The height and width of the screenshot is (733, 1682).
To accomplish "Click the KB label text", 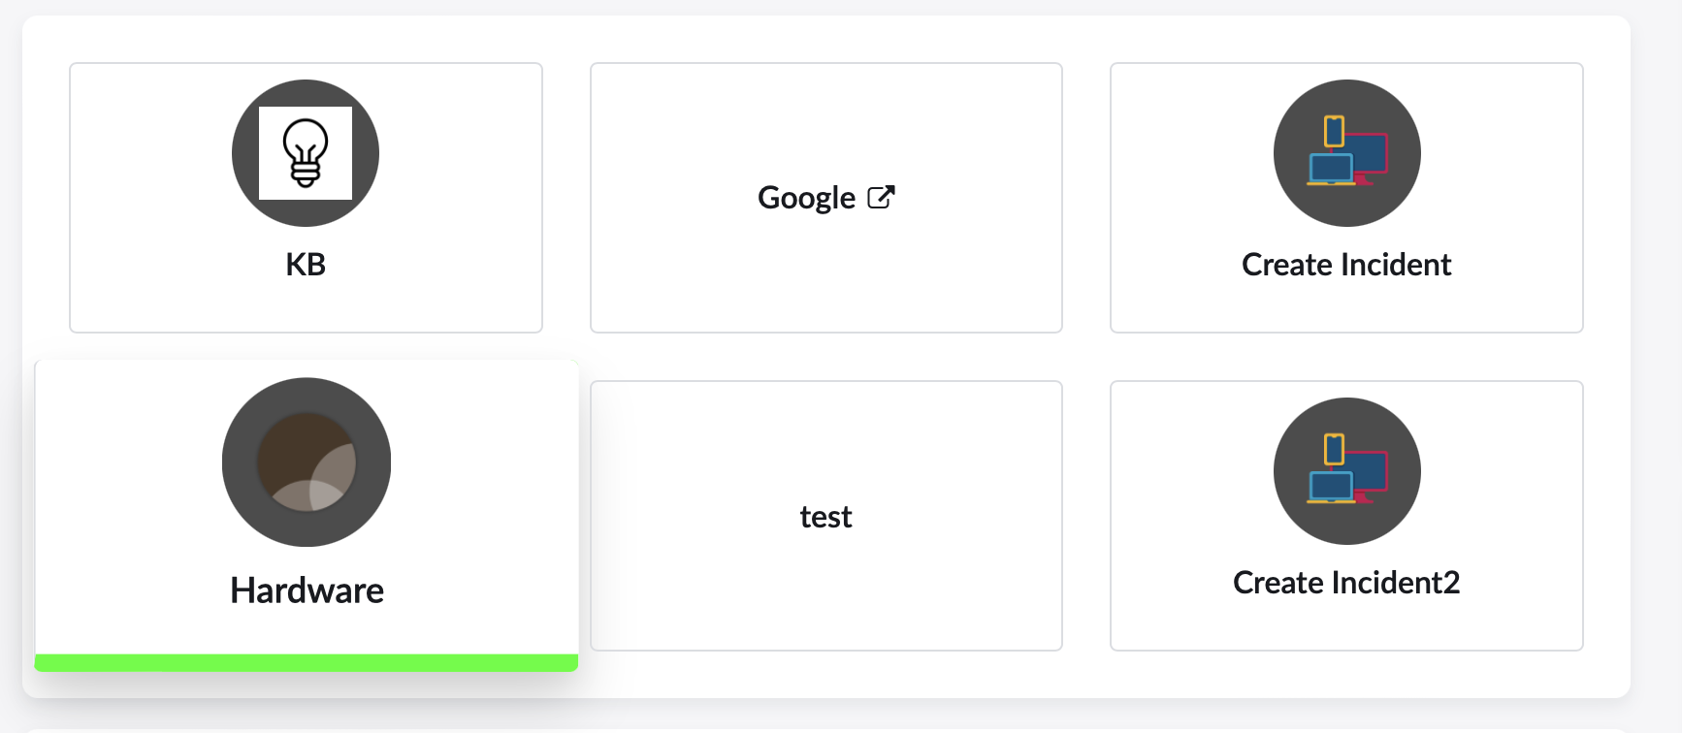I will coord(305,264).
